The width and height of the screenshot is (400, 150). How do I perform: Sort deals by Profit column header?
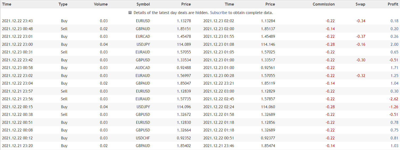pyautogui.click(x=393, y=4)
